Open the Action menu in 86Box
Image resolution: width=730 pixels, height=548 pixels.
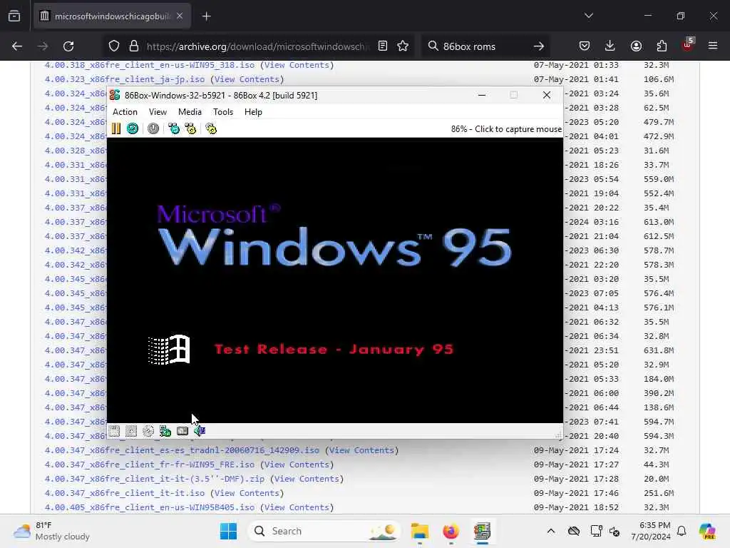point(125,112)
